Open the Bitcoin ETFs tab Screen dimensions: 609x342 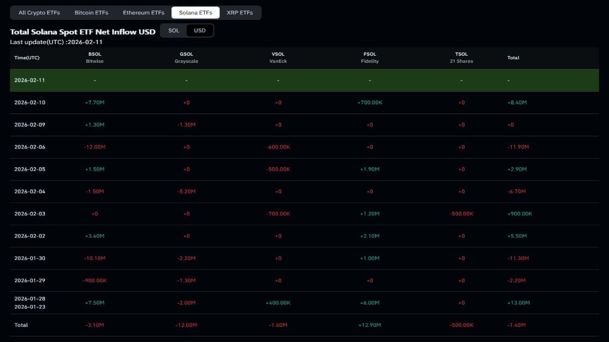(91, 13)
